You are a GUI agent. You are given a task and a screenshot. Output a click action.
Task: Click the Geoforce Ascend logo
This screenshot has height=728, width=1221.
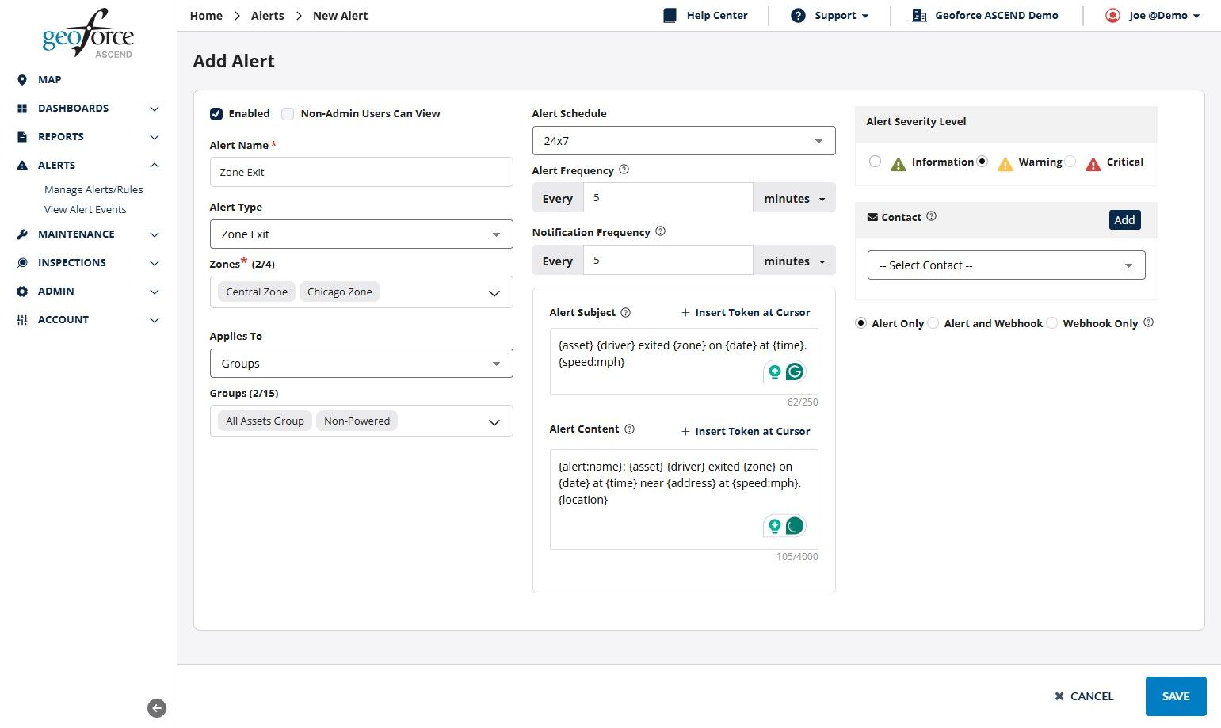coord(88,33)
